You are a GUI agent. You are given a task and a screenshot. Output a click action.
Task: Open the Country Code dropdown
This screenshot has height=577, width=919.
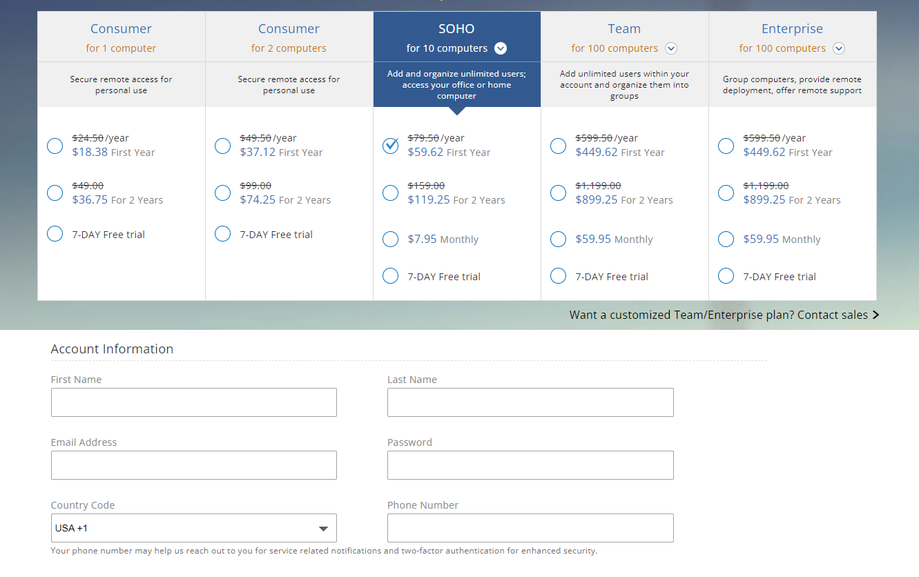click(x=193, y=528)
